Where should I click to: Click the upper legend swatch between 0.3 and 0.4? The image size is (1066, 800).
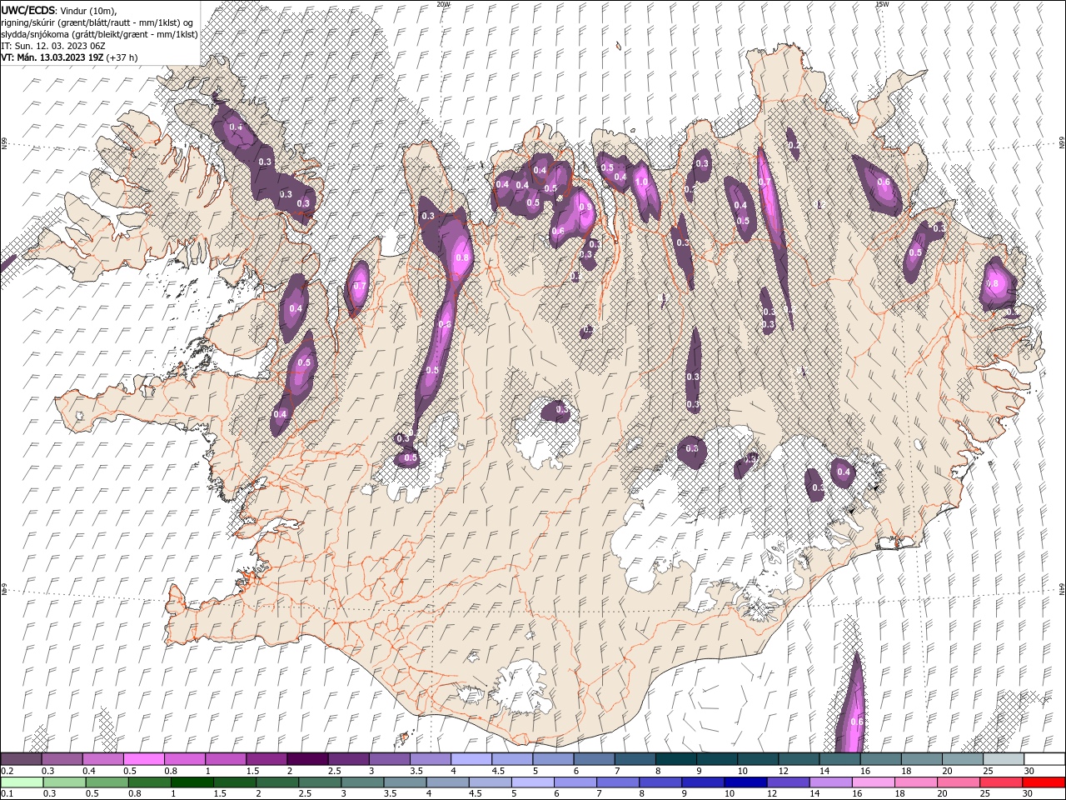(x=62, y=759)
